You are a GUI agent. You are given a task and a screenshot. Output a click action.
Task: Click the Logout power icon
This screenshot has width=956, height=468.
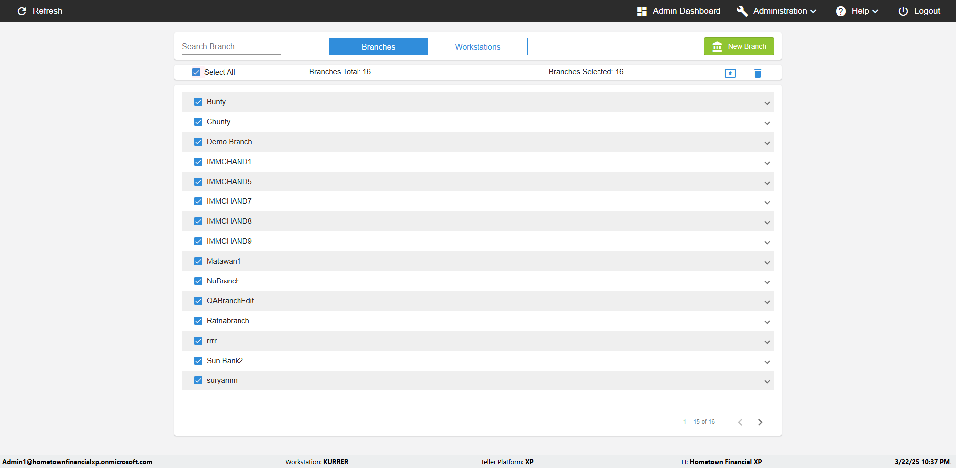(903, 11)
